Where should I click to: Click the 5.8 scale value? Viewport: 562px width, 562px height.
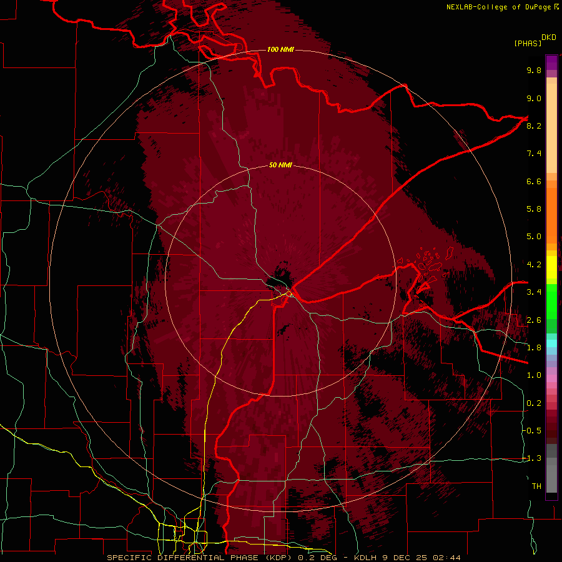click(x=534, y=209)
